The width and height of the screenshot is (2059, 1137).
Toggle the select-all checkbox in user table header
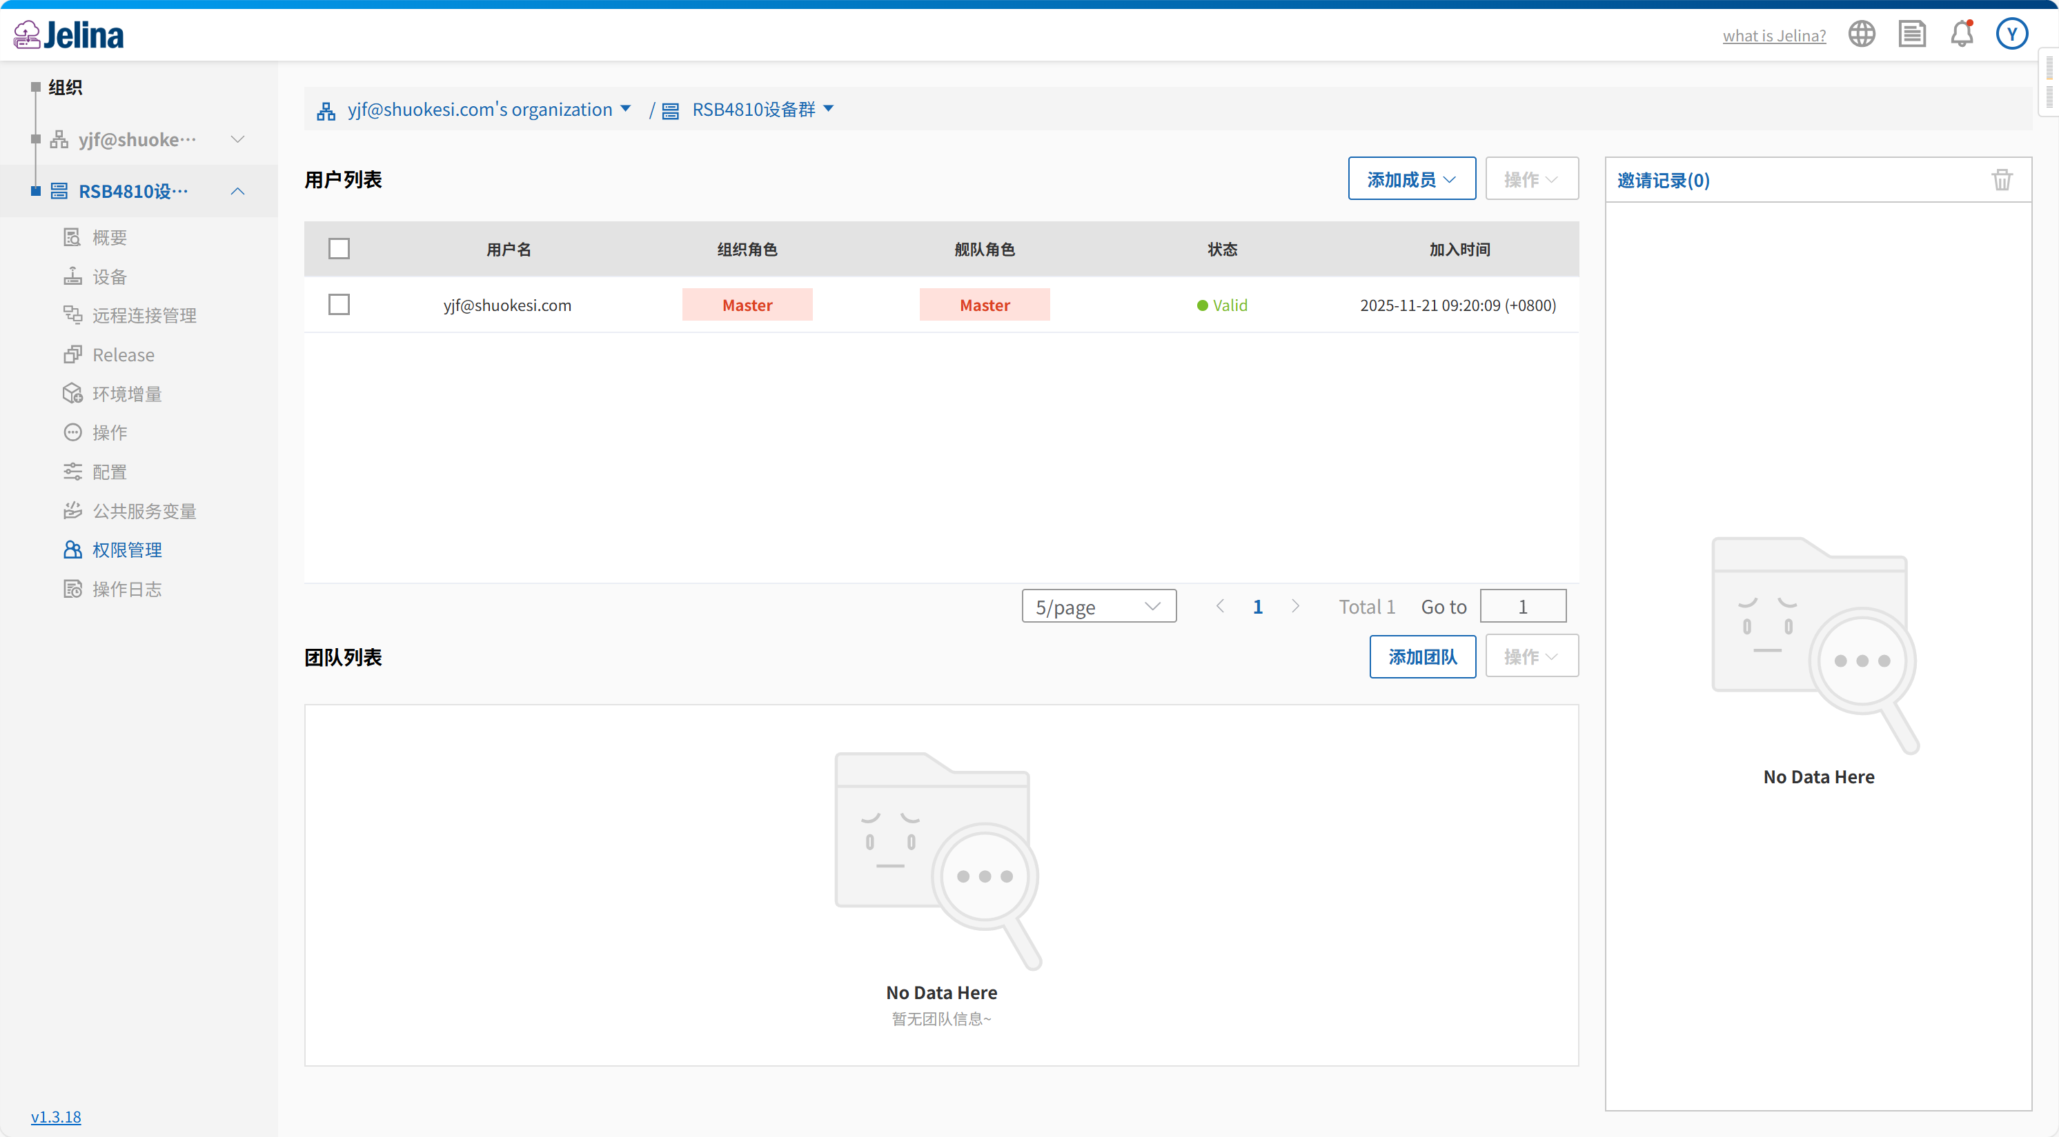tap(339, 249)
